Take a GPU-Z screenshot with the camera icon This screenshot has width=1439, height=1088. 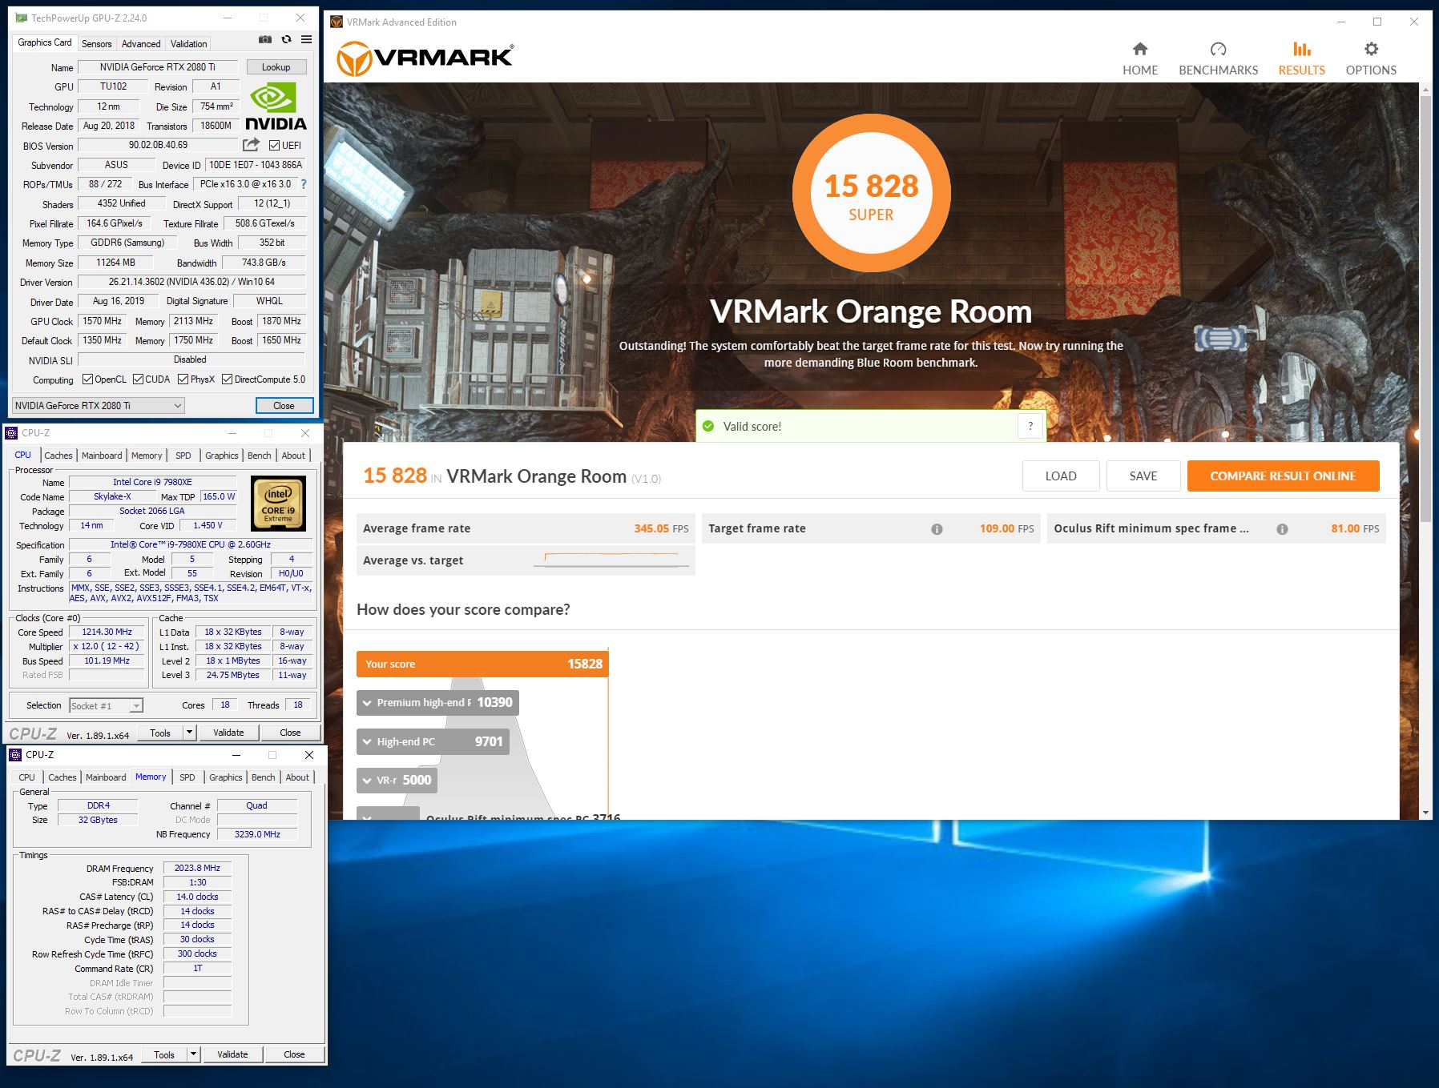click(265, 39)
